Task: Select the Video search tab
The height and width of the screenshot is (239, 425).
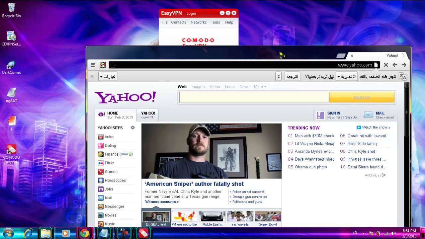Action: 215,87
